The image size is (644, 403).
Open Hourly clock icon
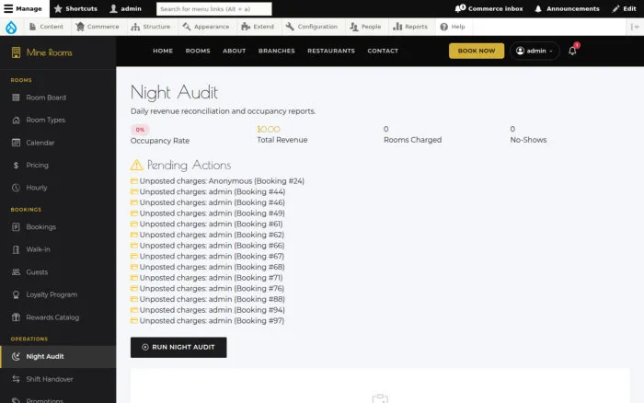16,188
